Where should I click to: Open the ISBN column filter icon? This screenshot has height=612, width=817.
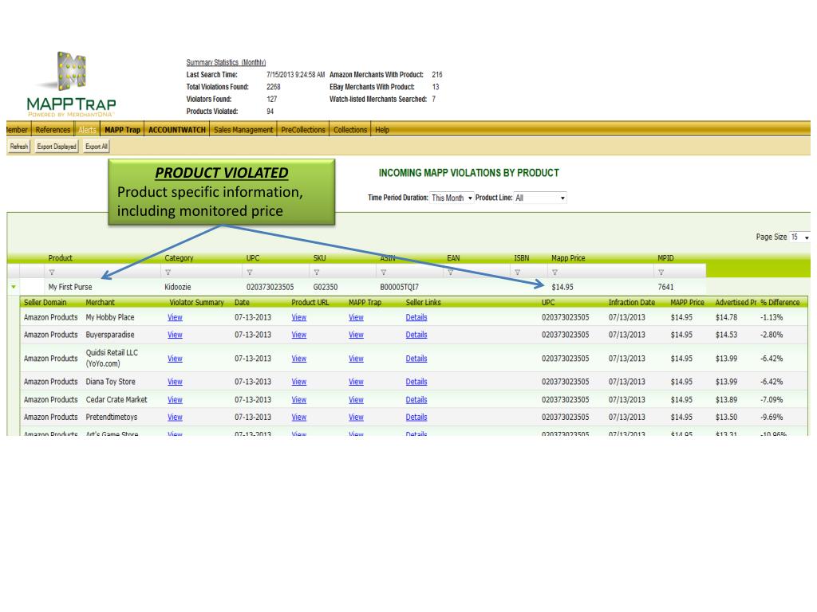click(x=517, y=273)
